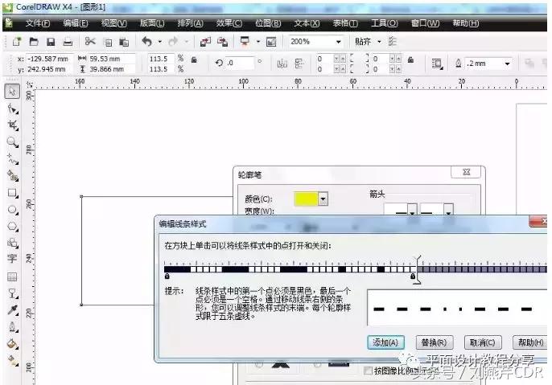Select the Text tool in toolbox
The height and width of the screenshot is (385, 552).
click(12, 259)
